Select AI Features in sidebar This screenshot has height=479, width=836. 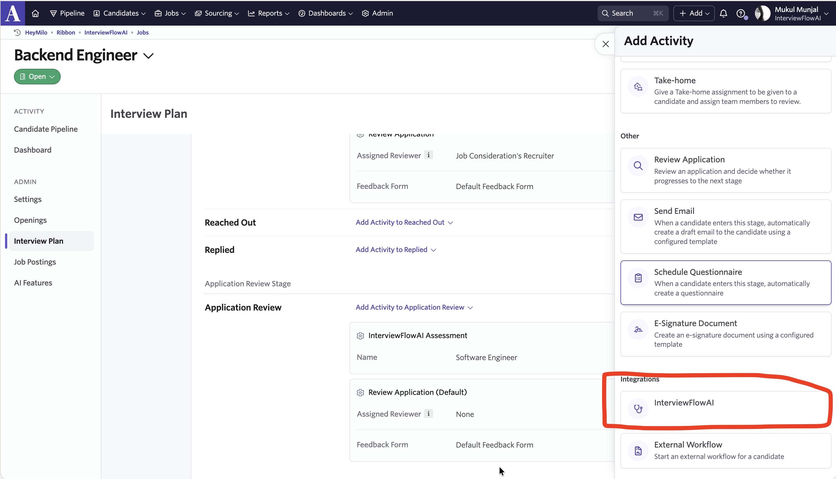pos(33,283)
